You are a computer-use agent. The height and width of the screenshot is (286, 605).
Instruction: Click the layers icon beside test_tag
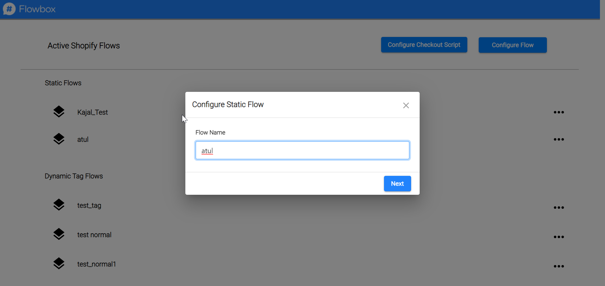(x=59, y=205)
